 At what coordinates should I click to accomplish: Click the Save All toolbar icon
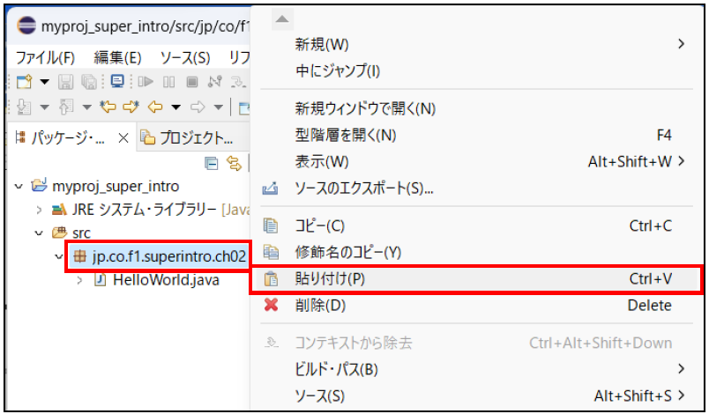pyautogui.click(x=88, y=82)
